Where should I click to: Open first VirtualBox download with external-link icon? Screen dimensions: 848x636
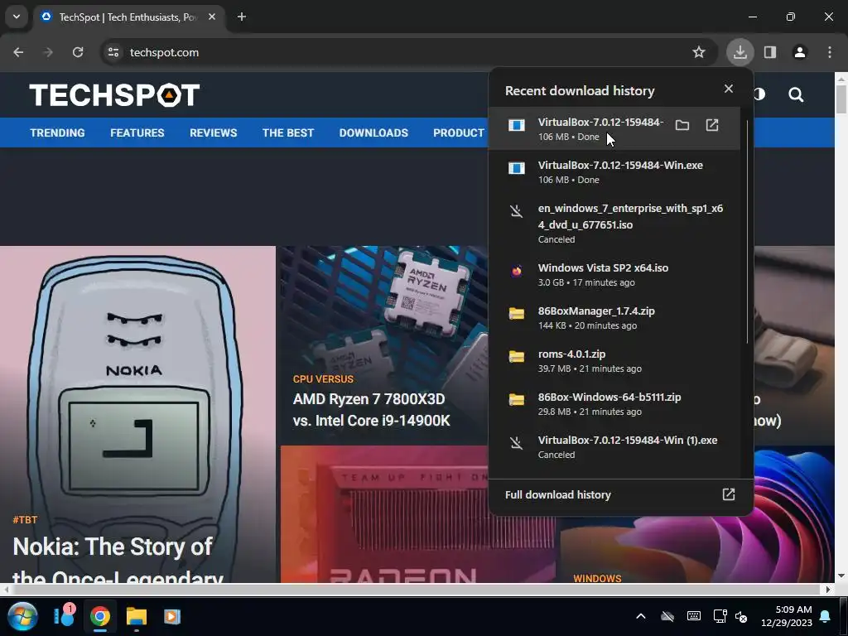coord(712,126)
